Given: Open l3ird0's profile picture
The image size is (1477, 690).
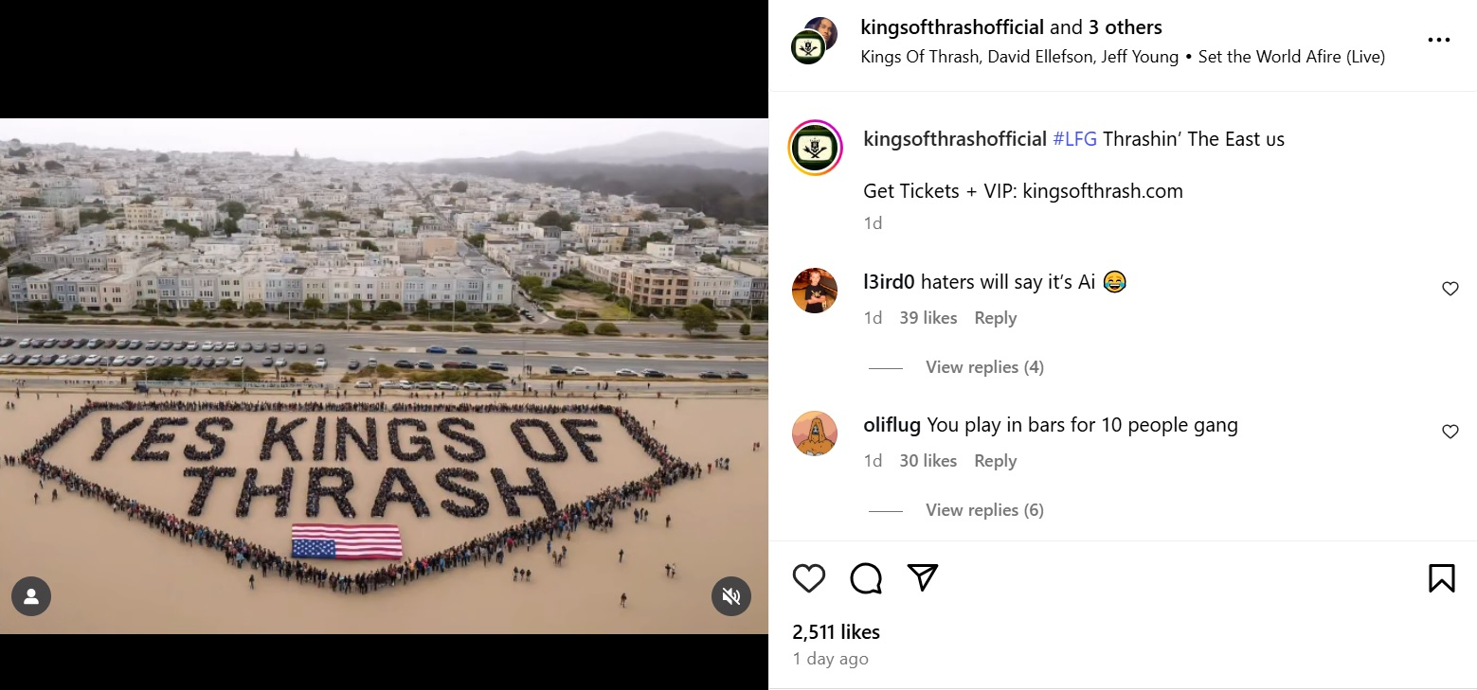Looking at the screenshot, I should (815, 290).
